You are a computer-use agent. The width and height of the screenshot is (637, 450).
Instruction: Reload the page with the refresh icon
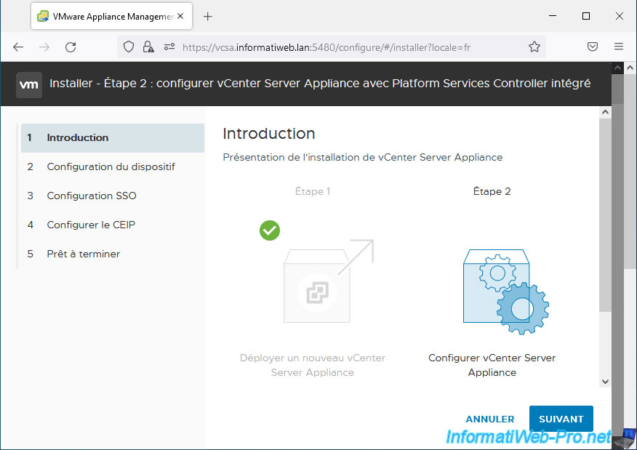[x=71, y=47]
